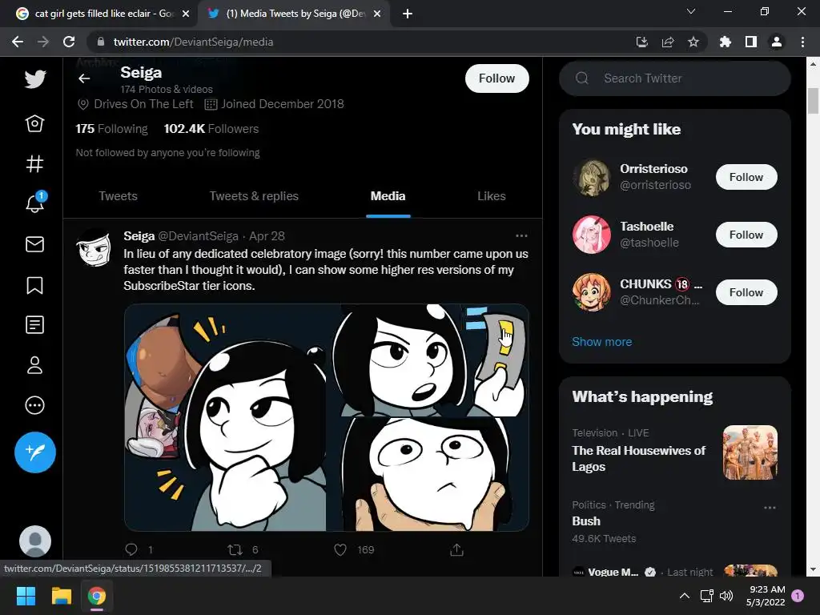Open Orristerioso profile avatar
The image size is (820, 615).
click(x=592, y=177)
